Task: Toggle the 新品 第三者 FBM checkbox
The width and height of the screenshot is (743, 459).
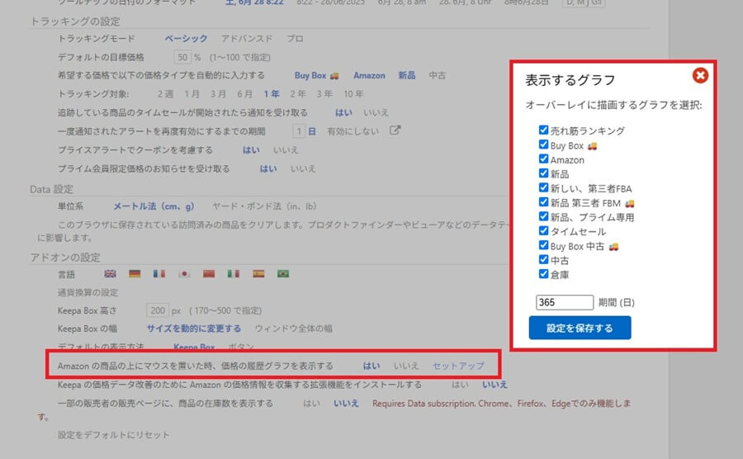Action: click(543, 201)
